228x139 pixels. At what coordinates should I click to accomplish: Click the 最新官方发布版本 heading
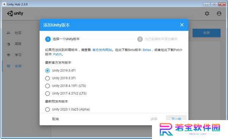[x=58, y=62]
